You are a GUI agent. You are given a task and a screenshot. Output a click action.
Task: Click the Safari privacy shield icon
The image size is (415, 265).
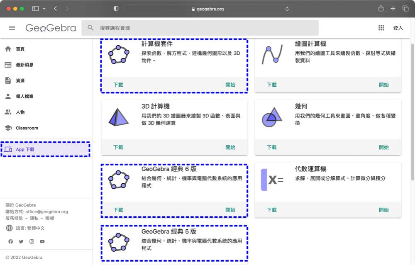click(116, 9)
